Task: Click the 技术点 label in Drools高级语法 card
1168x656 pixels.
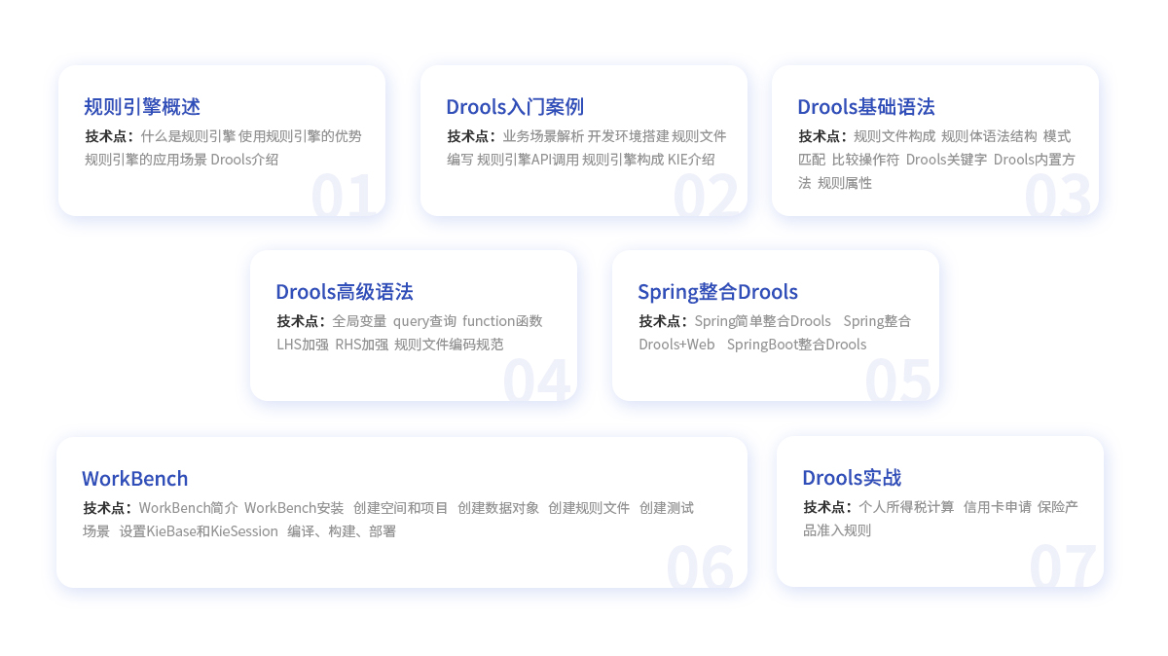Action: pos(302,321)
